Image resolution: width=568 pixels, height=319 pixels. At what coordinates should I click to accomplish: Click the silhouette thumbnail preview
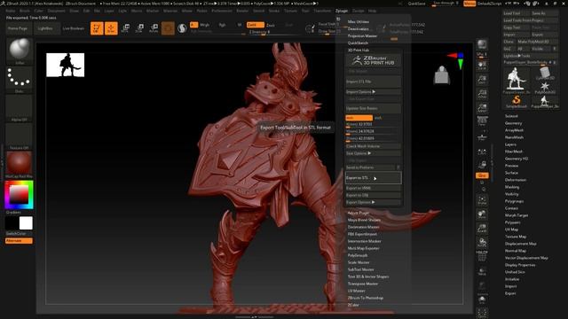coord(65,65)
